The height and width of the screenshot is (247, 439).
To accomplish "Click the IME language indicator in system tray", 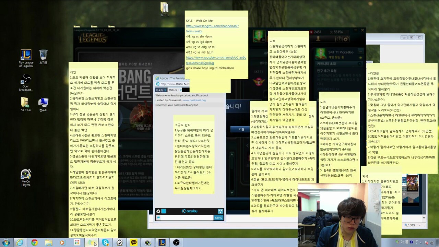I will (401, 242).
